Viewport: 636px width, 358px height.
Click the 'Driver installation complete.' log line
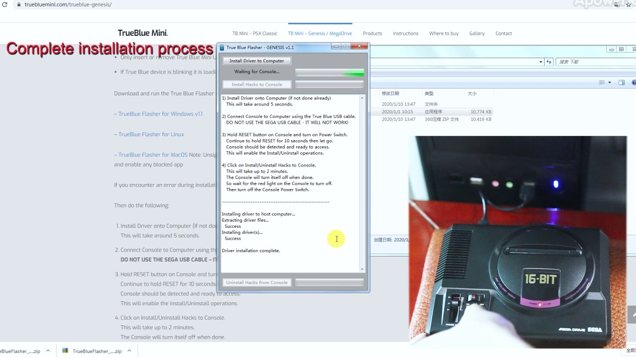click(x=251, y=251)
